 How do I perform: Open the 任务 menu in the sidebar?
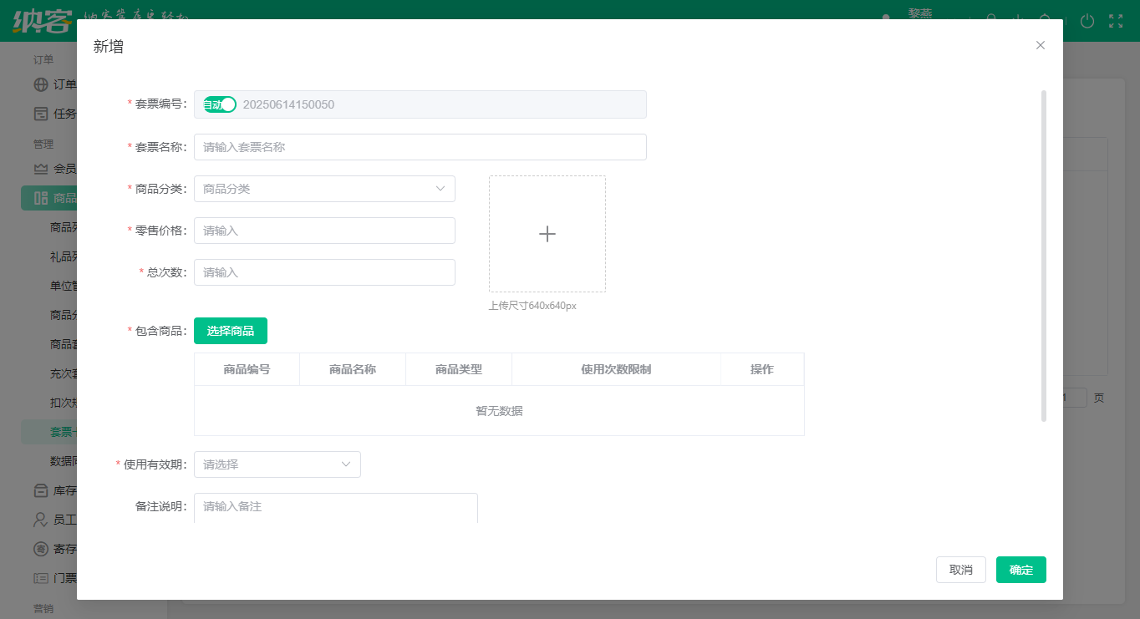pyautogui.click(x=59, y=114)
